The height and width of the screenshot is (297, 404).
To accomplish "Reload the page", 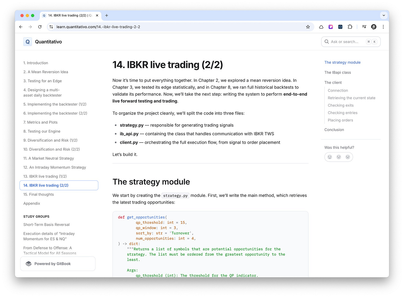I will [x=40, y=27].
